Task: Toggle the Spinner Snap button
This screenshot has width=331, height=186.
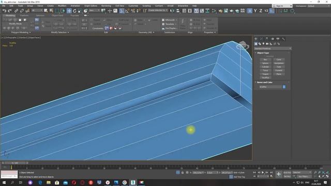Action: click(x=139, y=10)
